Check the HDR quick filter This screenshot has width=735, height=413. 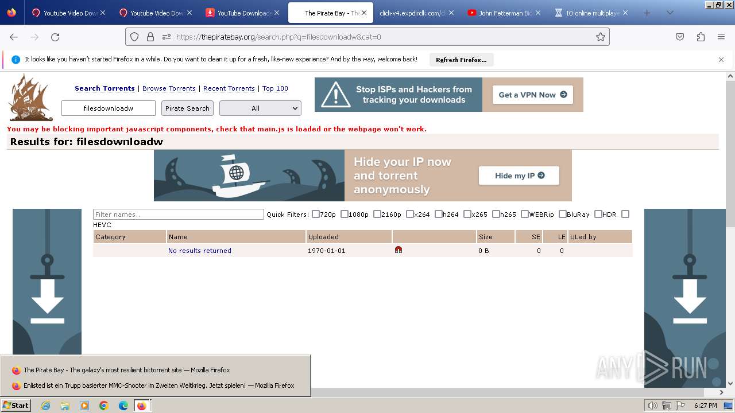click(x=598, y=214)
